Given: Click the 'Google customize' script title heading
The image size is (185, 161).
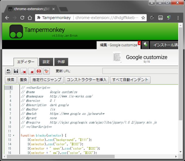Looking at the screenshot, I should [147, 57].
